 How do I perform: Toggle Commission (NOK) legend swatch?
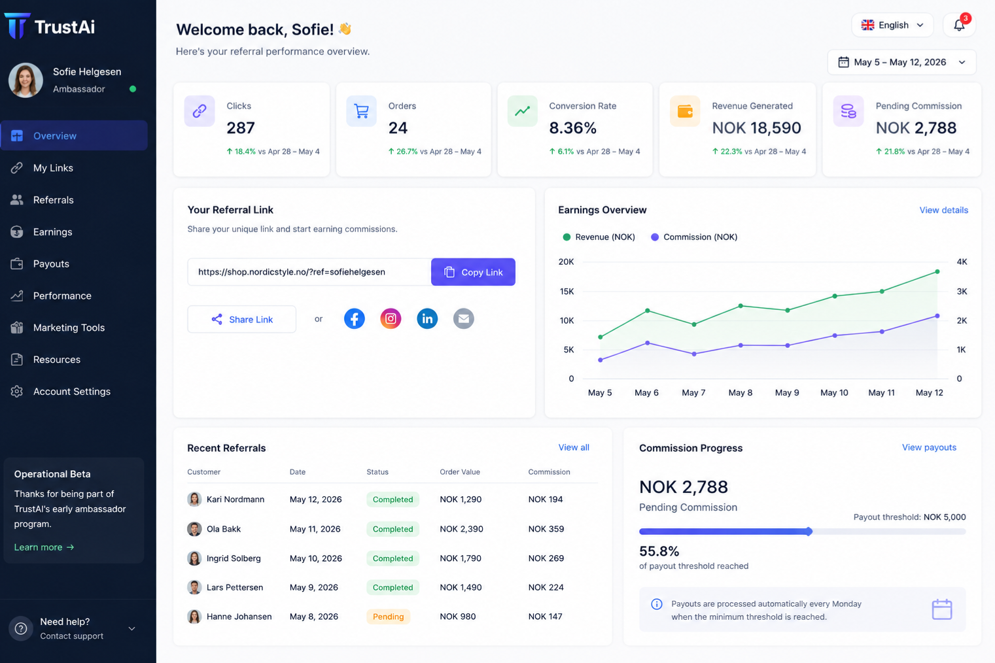(x=655, y=237)
